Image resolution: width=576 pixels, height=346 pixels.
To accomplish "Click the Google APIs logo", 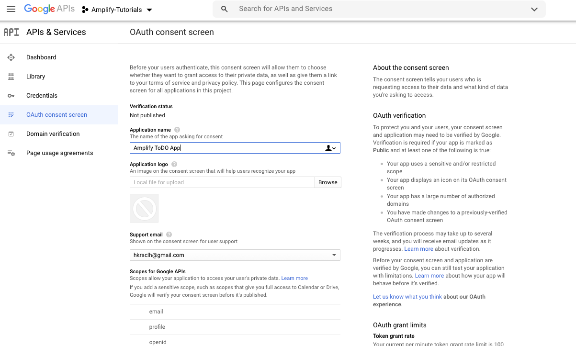I will click(x=49, y=9).
